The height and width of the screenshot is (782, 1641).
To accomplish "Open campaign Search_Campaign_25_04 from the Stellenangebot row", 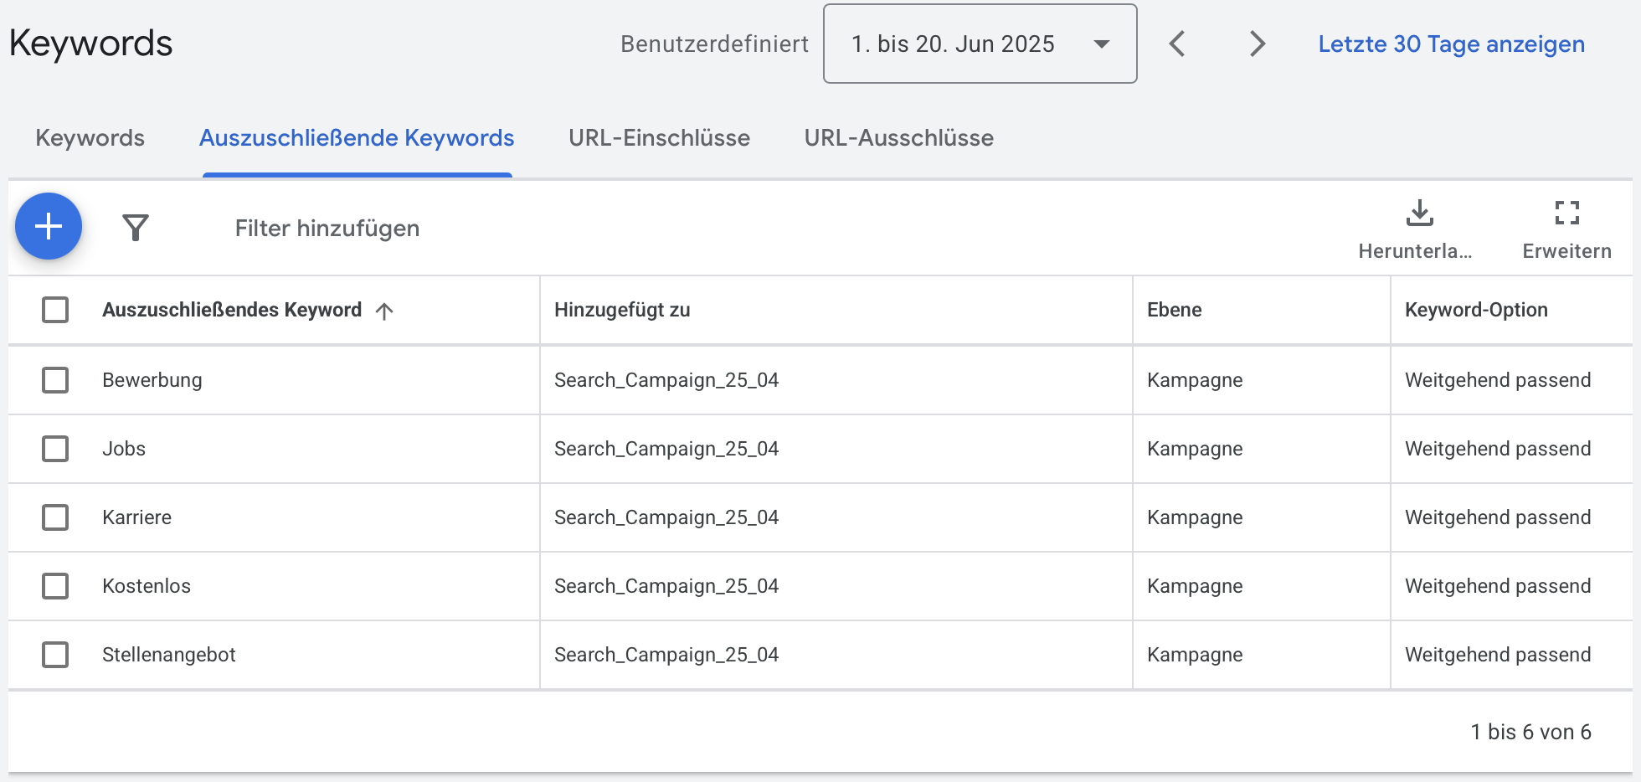I will pos(666,654).
